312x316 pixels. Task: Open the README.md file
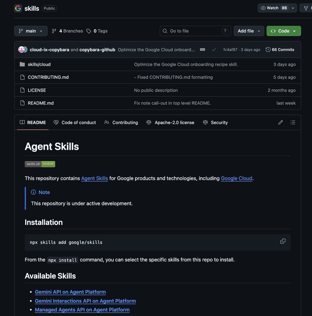[x=41, y=103]
